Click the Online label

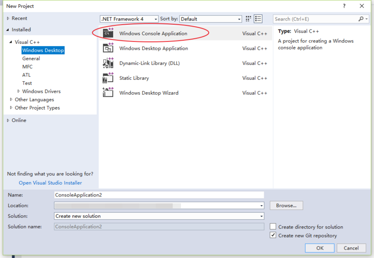click(x=19, y=120)
